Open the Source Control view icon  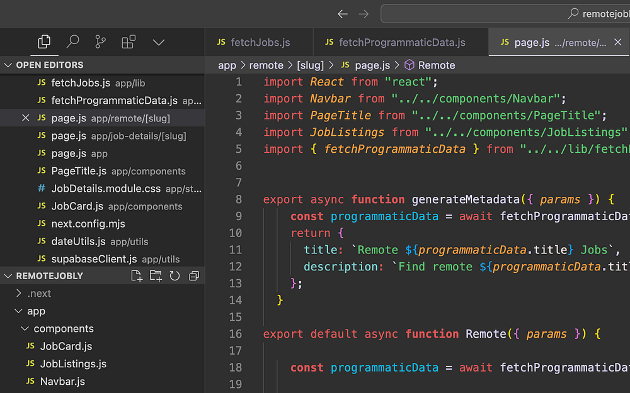tap(100, 42)
